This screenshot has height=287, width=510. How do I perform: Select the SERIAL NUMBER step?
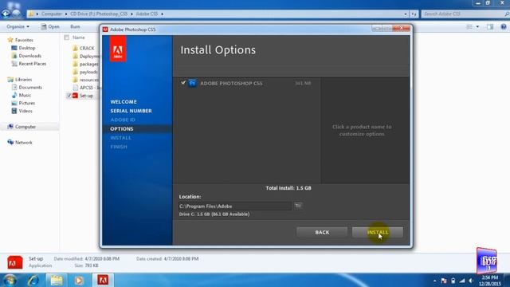(x=131, y=111)
